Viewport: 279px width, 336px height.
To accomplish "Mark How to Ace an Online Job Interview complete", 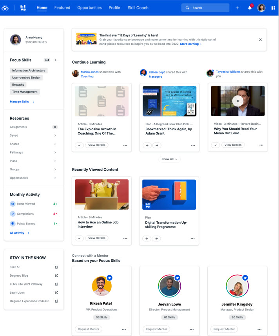I will [79, 238].
